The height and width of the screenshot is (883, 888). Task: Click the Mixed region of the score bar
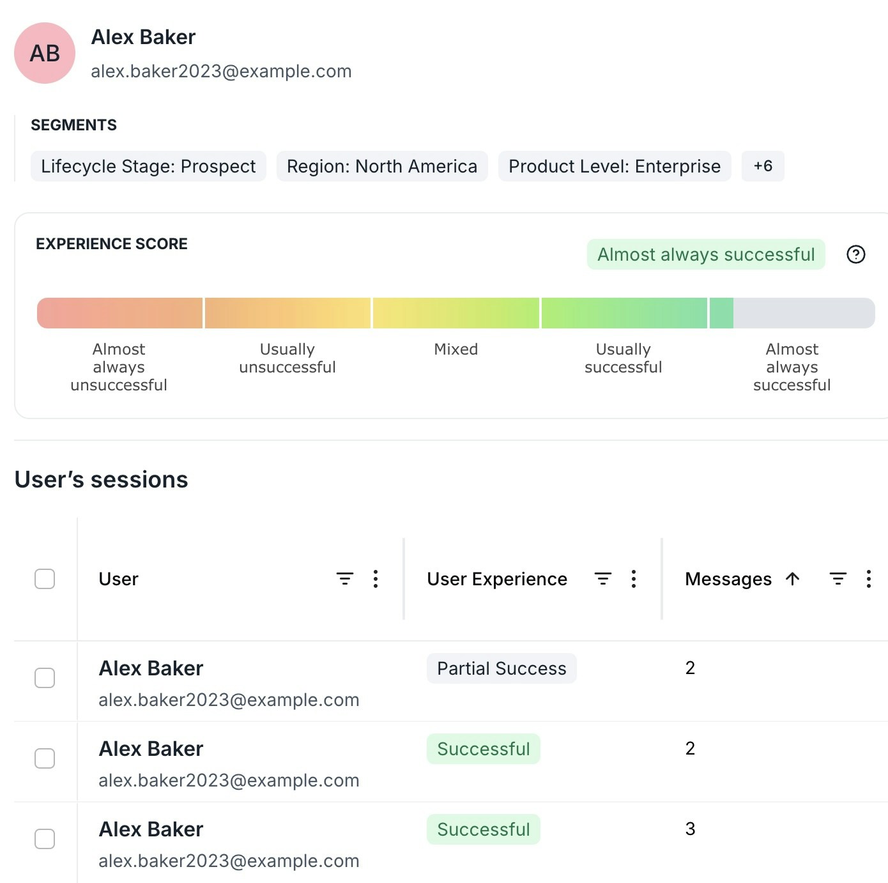coord(455,312)
